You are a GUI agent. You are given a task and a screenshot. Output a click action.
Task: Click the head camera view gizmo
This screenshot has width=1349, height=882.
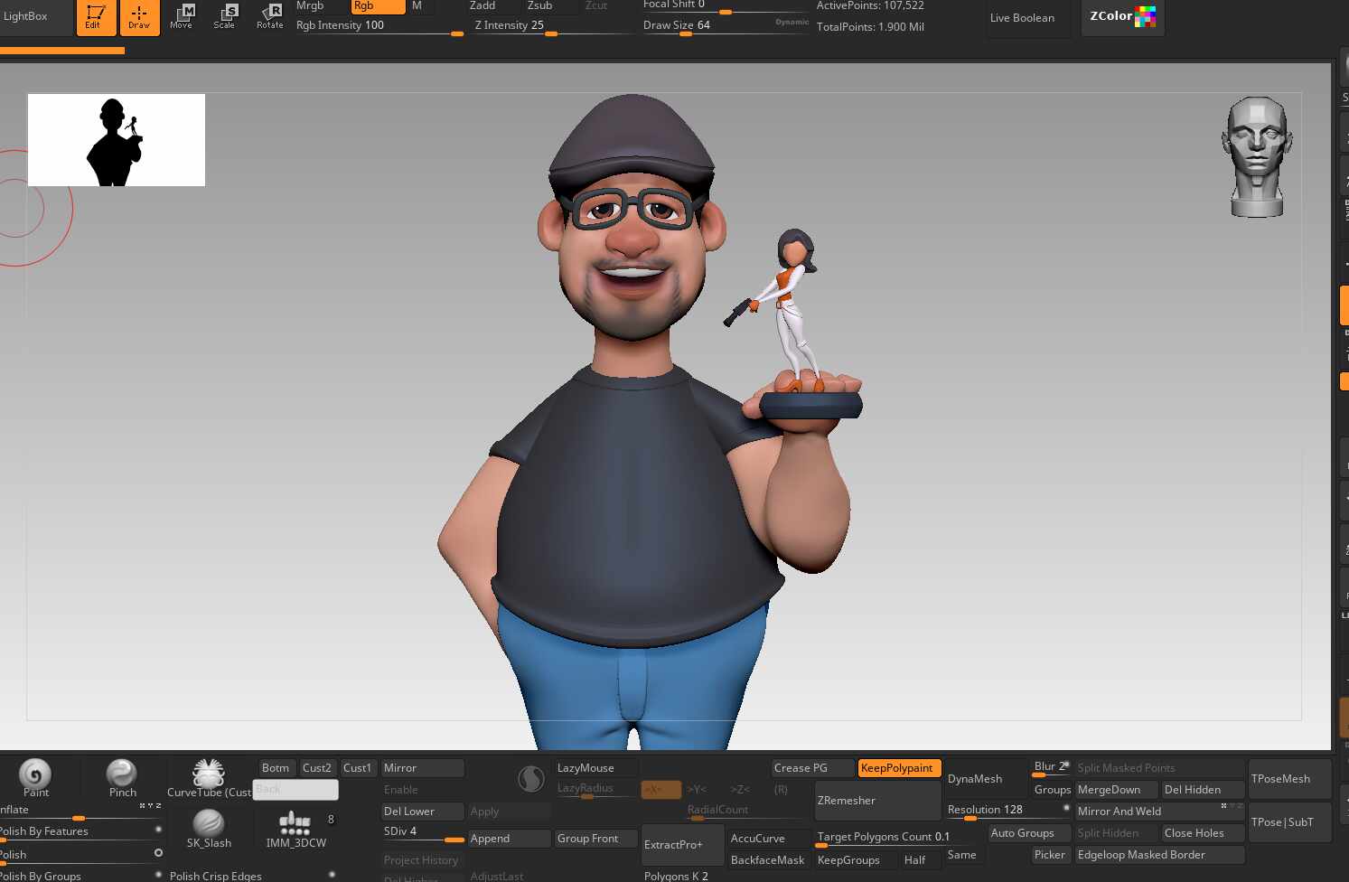point(1257,157)
